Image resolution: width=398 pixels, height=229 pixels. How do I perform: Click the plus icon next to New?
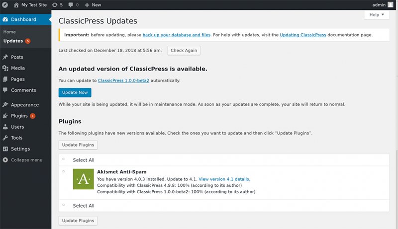pos(87,5)
